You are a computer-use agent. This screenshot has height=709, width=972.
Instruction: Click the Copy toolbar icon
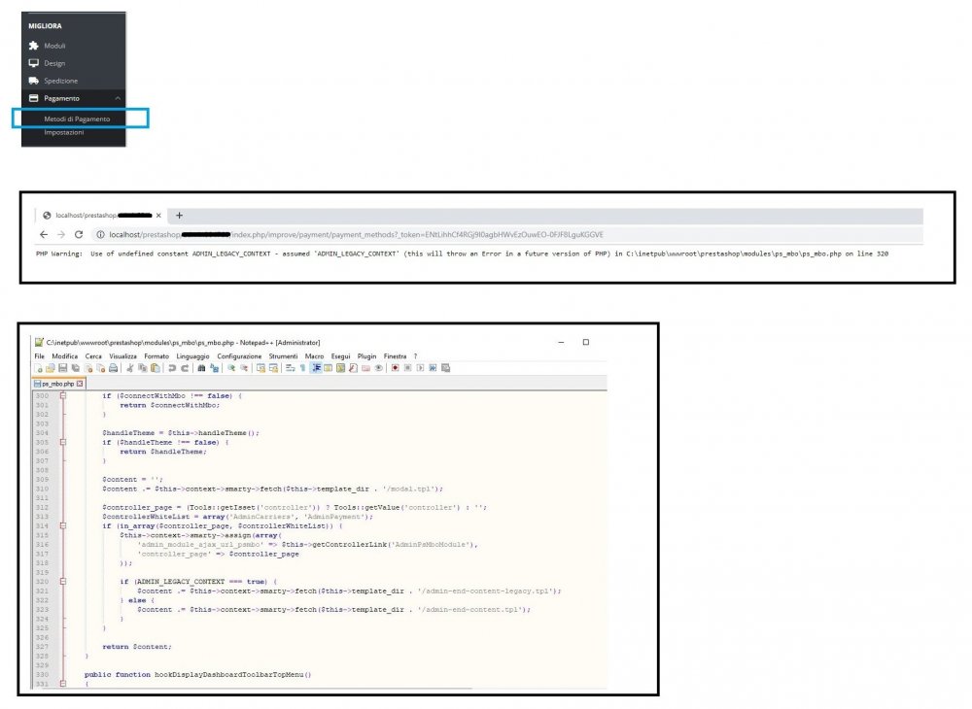(143, 368)
